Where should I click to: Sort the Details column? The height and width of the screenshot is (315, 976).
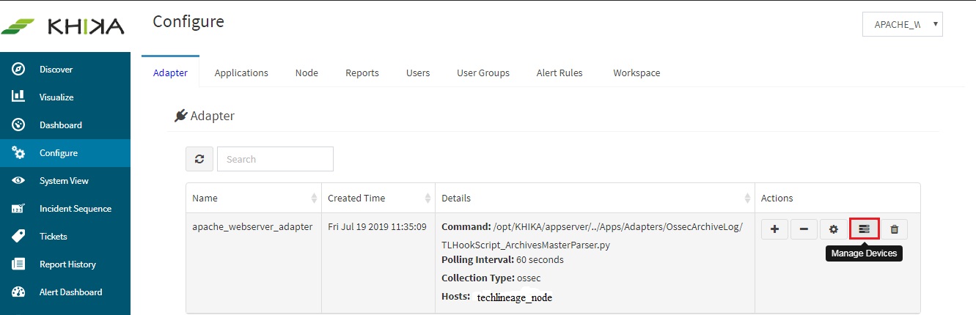pyautogui.click(x=595, y=198)
